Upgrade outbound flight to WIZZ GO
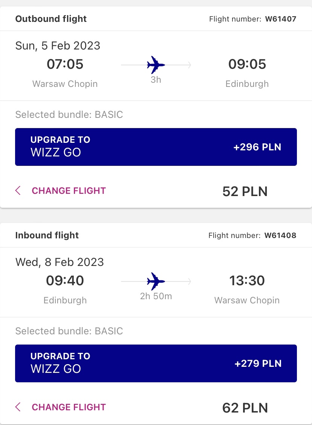This screenshot has height=425, width=312. tap(156, 147)
